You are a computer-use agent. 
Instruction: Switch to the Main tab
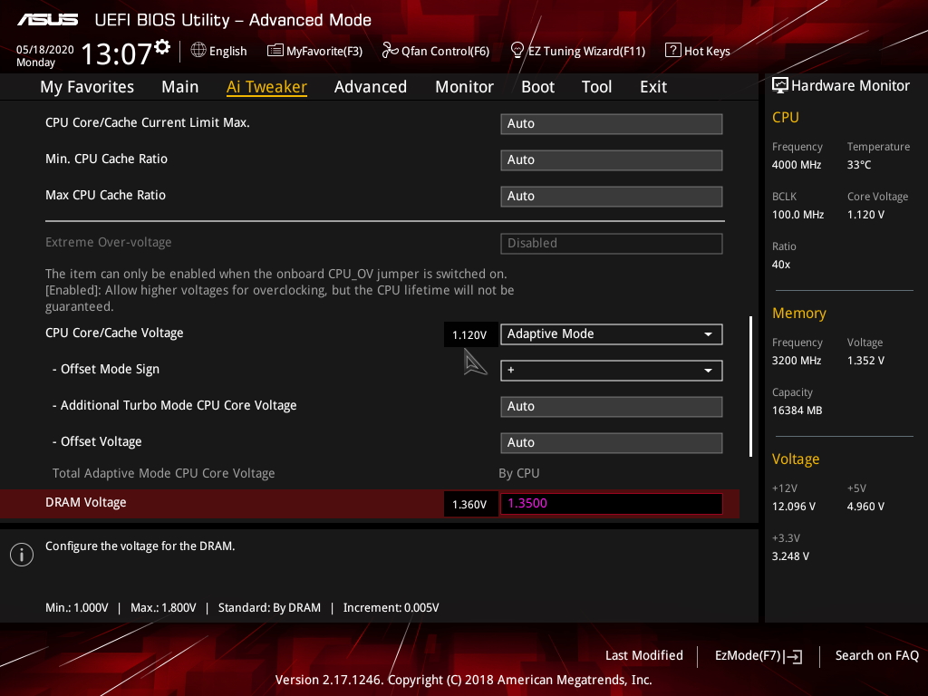180,87
